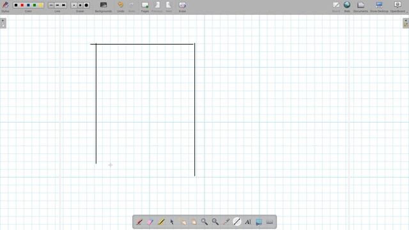Select the arrow Selector tool
The width and height of the screenshot is (409, 230).
pyautogui.click(x=172, y=222)
